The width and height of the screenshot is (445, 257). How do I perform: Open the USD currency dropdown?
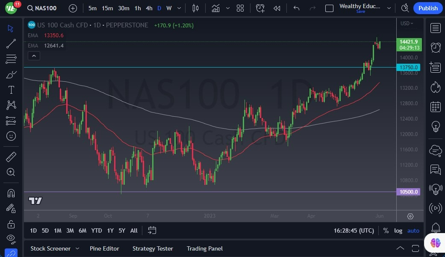point(407,24)
